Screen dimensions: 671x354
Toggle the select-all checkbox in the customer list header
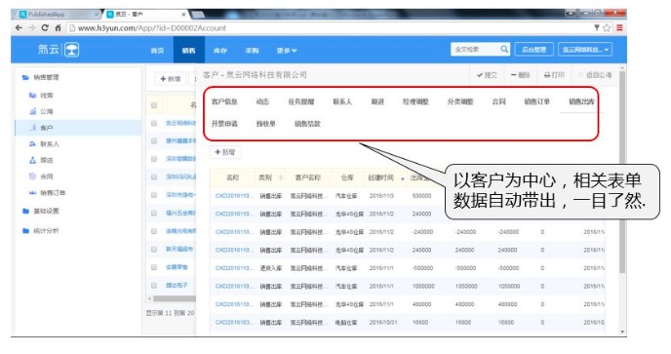pos(154,105)
